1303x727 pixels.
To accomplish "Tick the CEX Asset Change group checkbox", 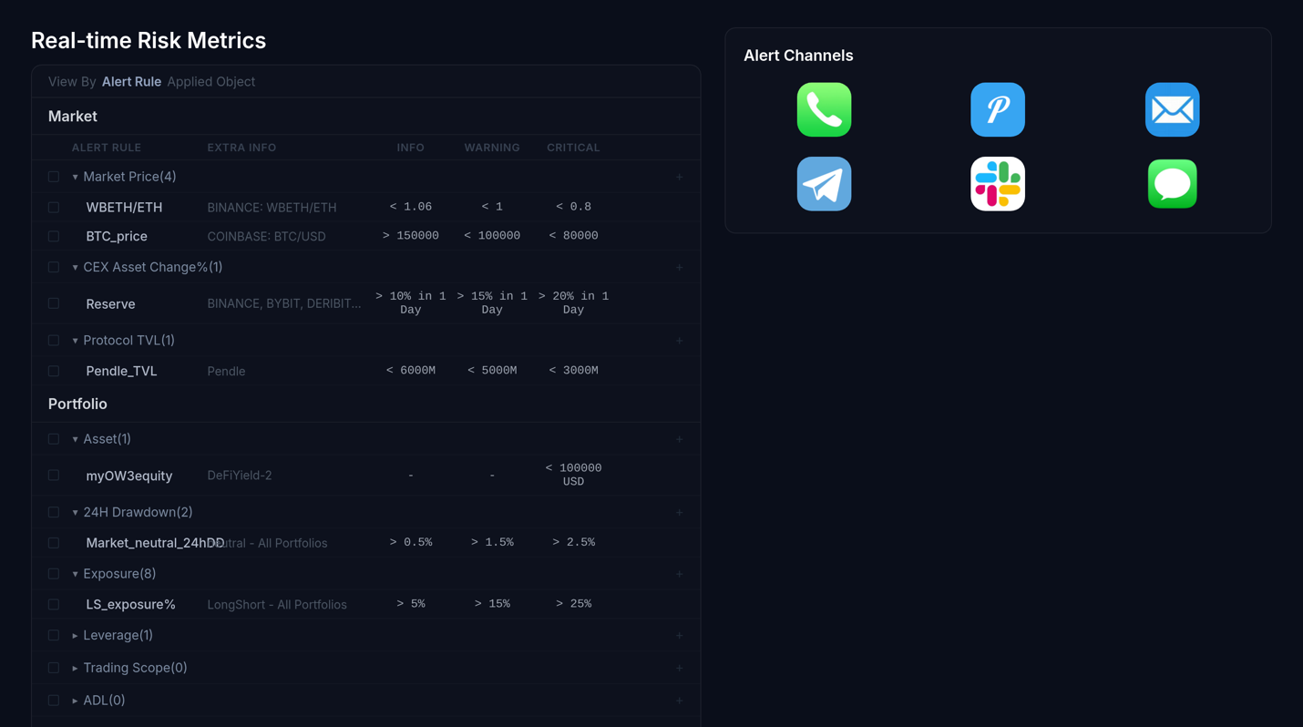I will [54, 267].
